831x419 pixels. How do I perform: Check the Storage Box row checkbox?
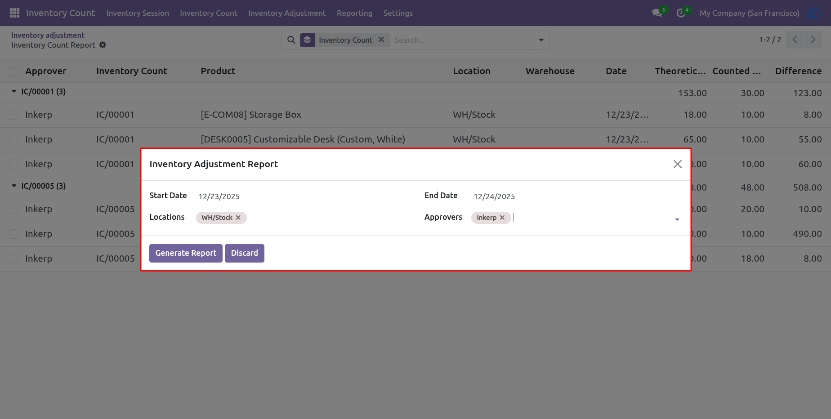pos(14,115)
